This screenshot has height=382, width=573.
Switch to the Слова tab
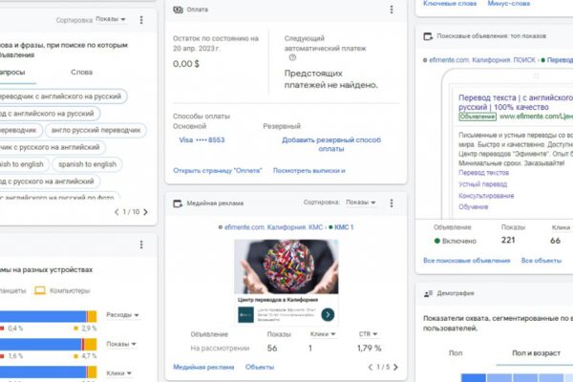click(x=81, y=73)
